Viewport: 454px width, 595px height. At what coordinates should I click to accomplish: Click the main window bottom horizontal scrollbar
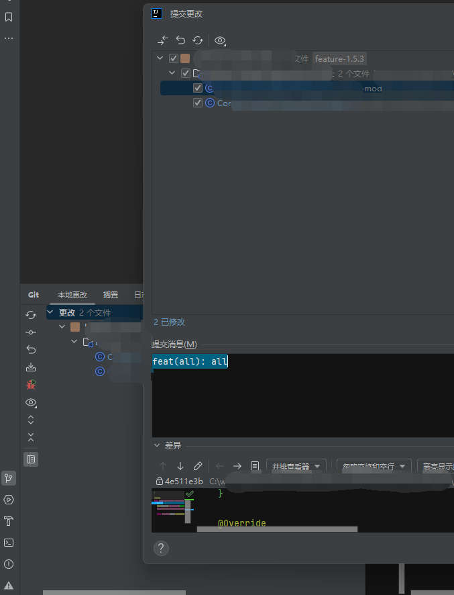coord(114,592)
